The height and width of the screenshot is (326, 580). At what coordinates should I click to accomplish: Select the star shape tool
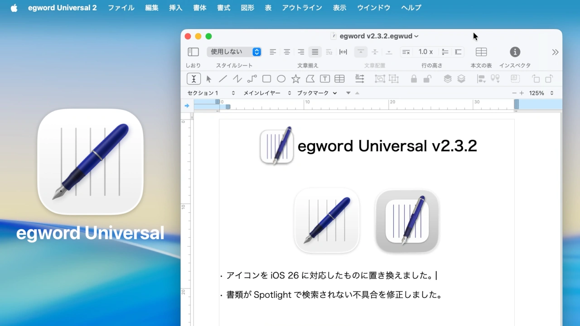(295, 79)
